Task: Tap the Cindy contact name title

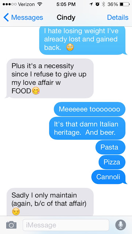Action: 66,18
